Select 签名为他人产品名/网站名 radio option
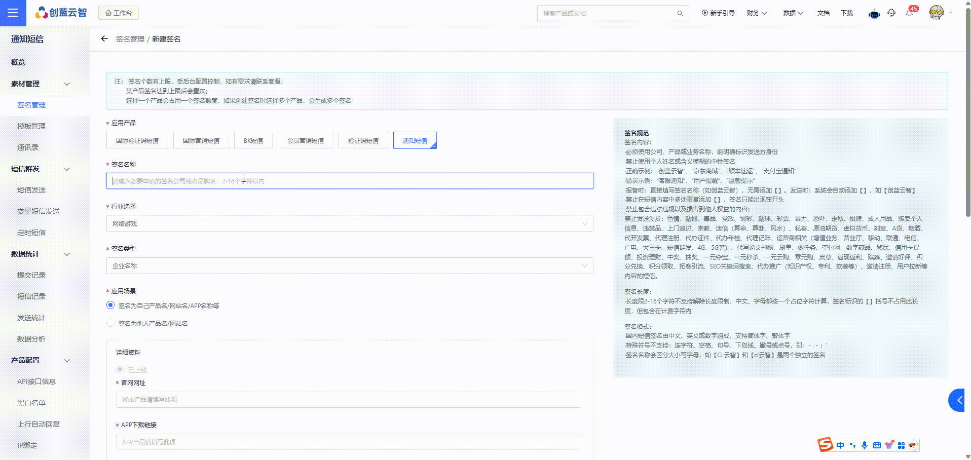The width and height of the screenshot is (971, 460). [110, 323]
